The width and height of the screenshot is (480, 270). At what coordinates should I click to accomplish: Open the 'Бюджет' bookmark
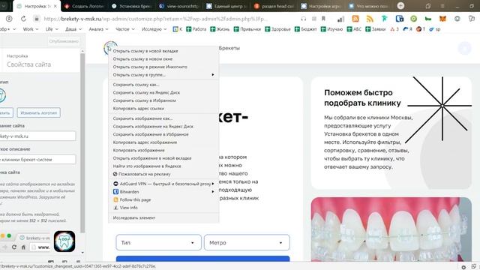coord(305,29)
